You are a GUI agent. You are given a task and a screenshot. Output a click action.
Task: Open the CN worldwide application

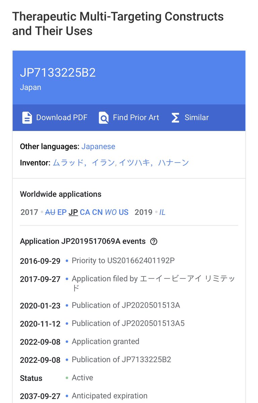97,212
